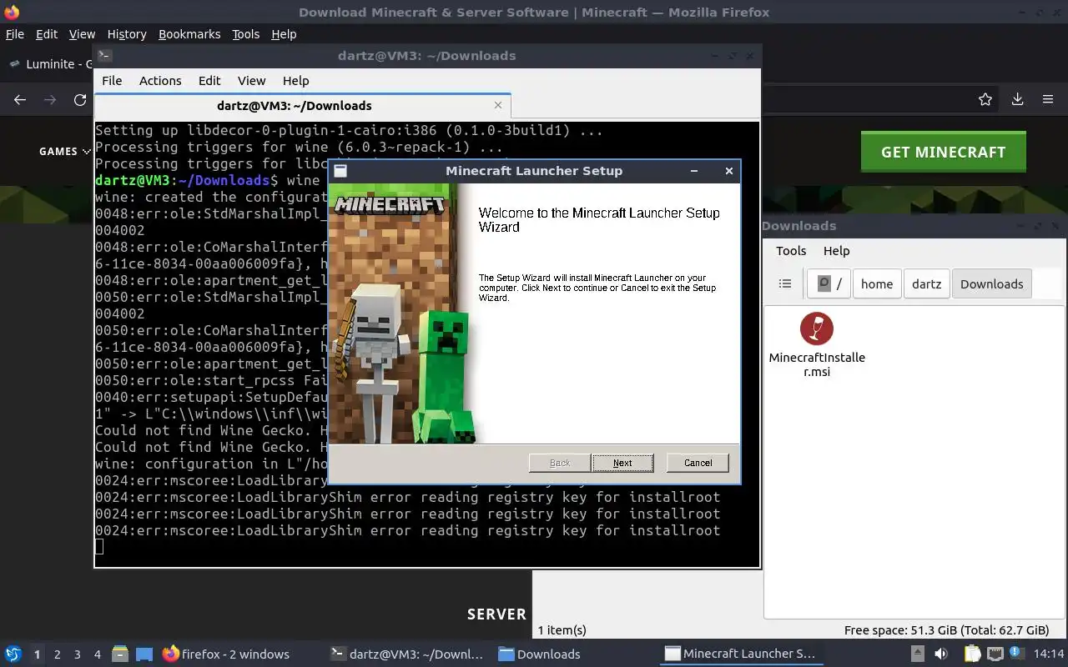The image size is (1068, 667).
Task: Open Firefox Bookmarks menu
Action: (x=189, y=34)
